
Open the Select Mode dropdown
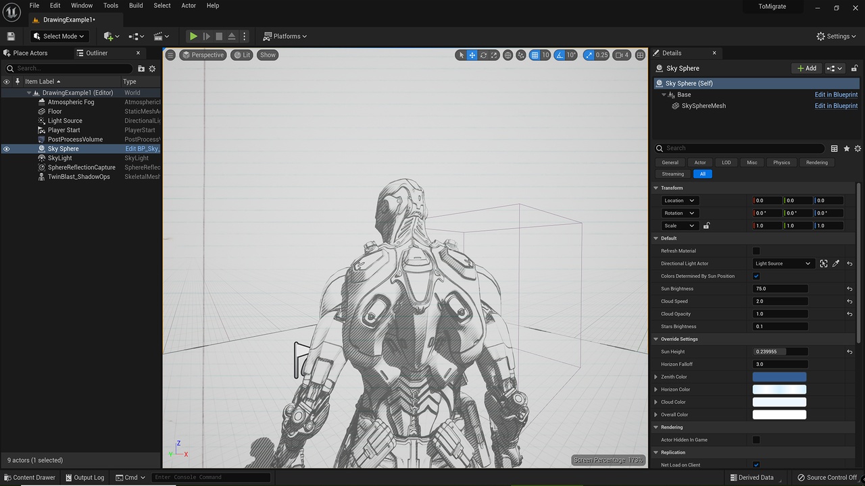tap(59, 36)
